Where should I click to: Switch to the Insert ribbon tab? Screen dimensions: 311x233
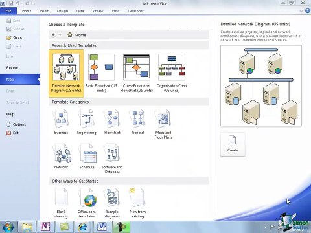[x=44, y=11]
